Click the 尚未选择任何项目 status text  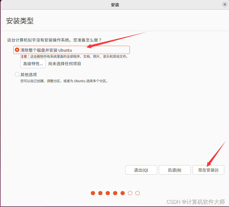point(65,64)
